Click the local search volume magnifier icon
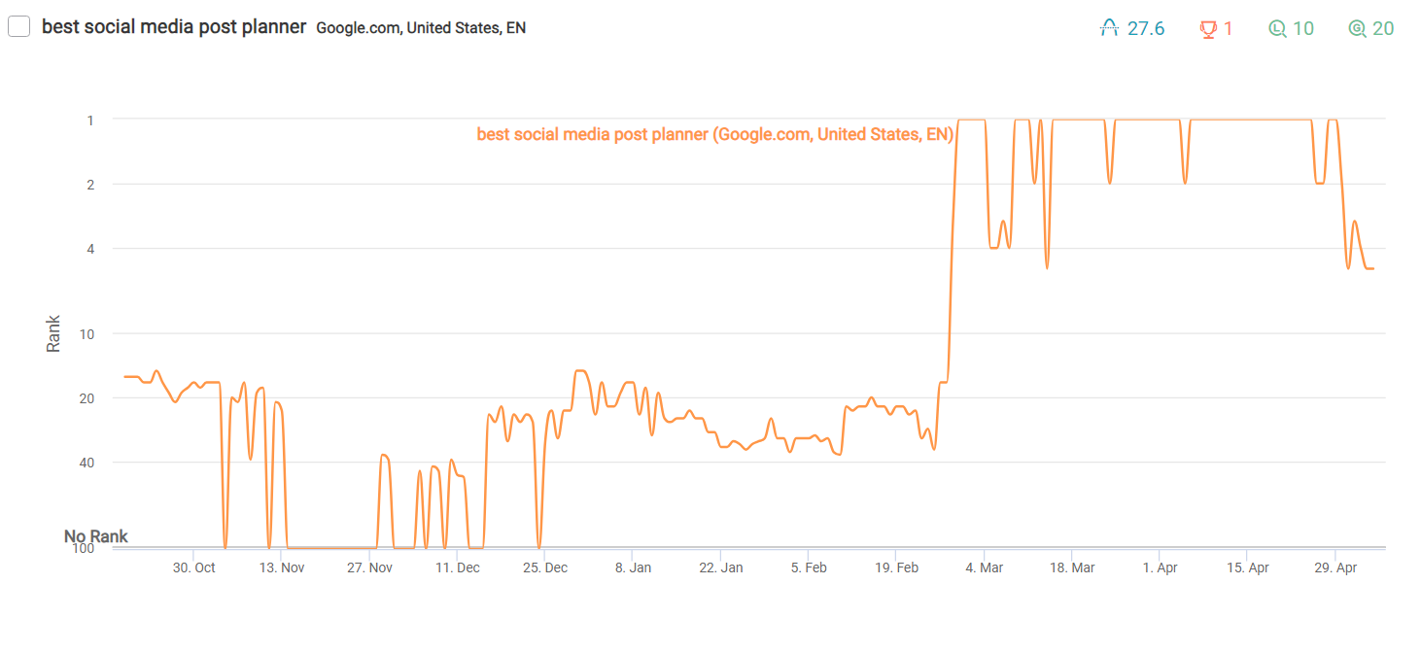Image resolution: width=1421 pixels, height=653 pixels. [x=1278, y=29]
